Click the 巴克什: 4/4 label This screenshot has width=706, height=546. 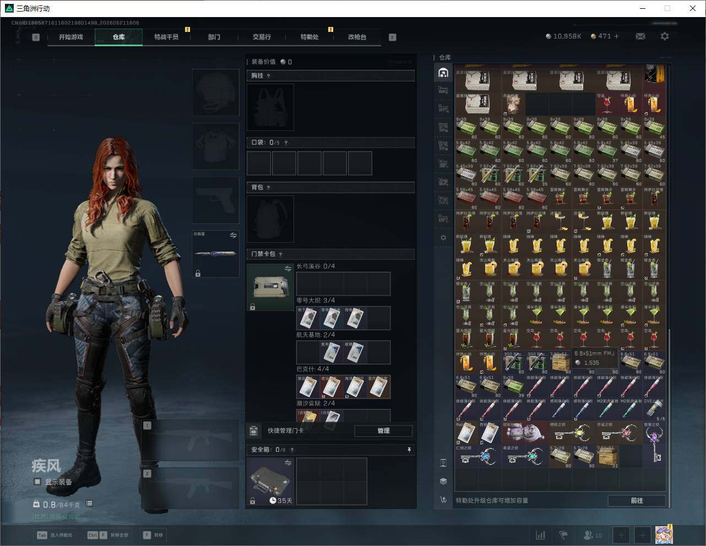tap(313, 369)
